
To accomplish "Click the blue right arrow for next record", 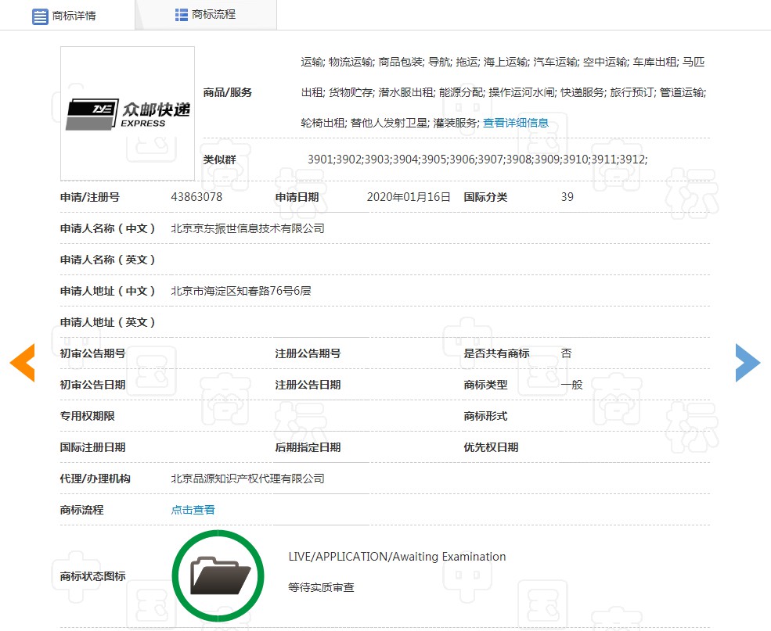I will coord(748,362).
